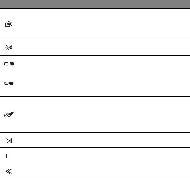Click blank cell right of wireless icon
The width and height of the screenshot is (190, 178).
point(103,47)
